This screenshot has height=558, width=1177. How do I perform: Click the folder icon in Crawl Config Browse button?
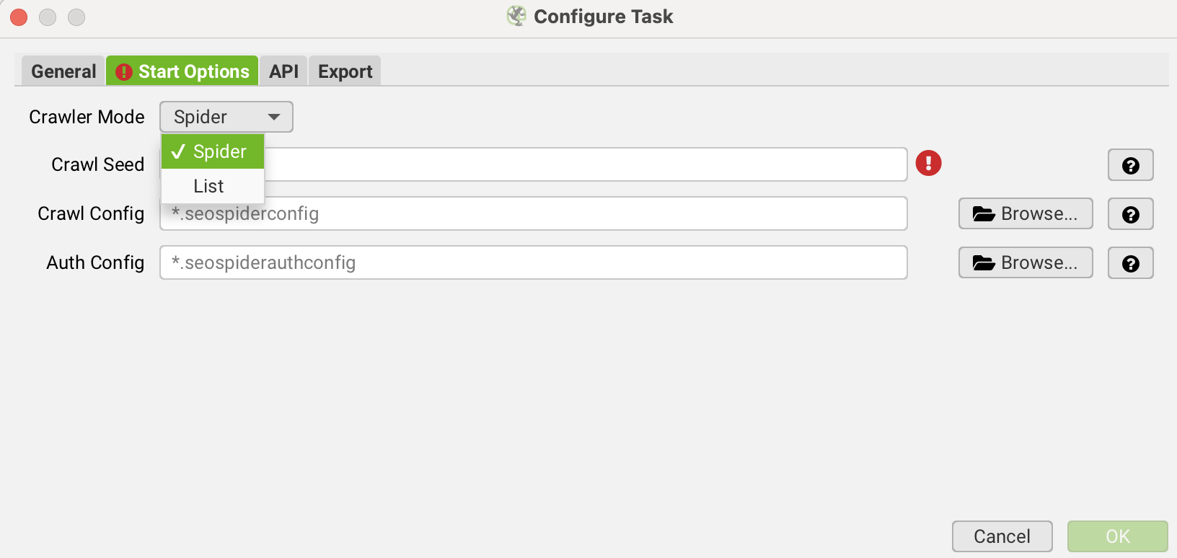[984, 214]
